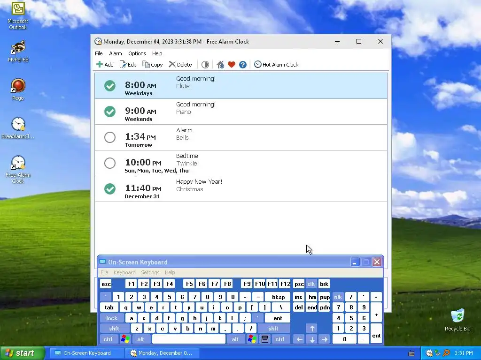This screenshot has width=481, height=360.
Task: Open the File menu in On-Screen Keyboard
Action: pos(104,272)
